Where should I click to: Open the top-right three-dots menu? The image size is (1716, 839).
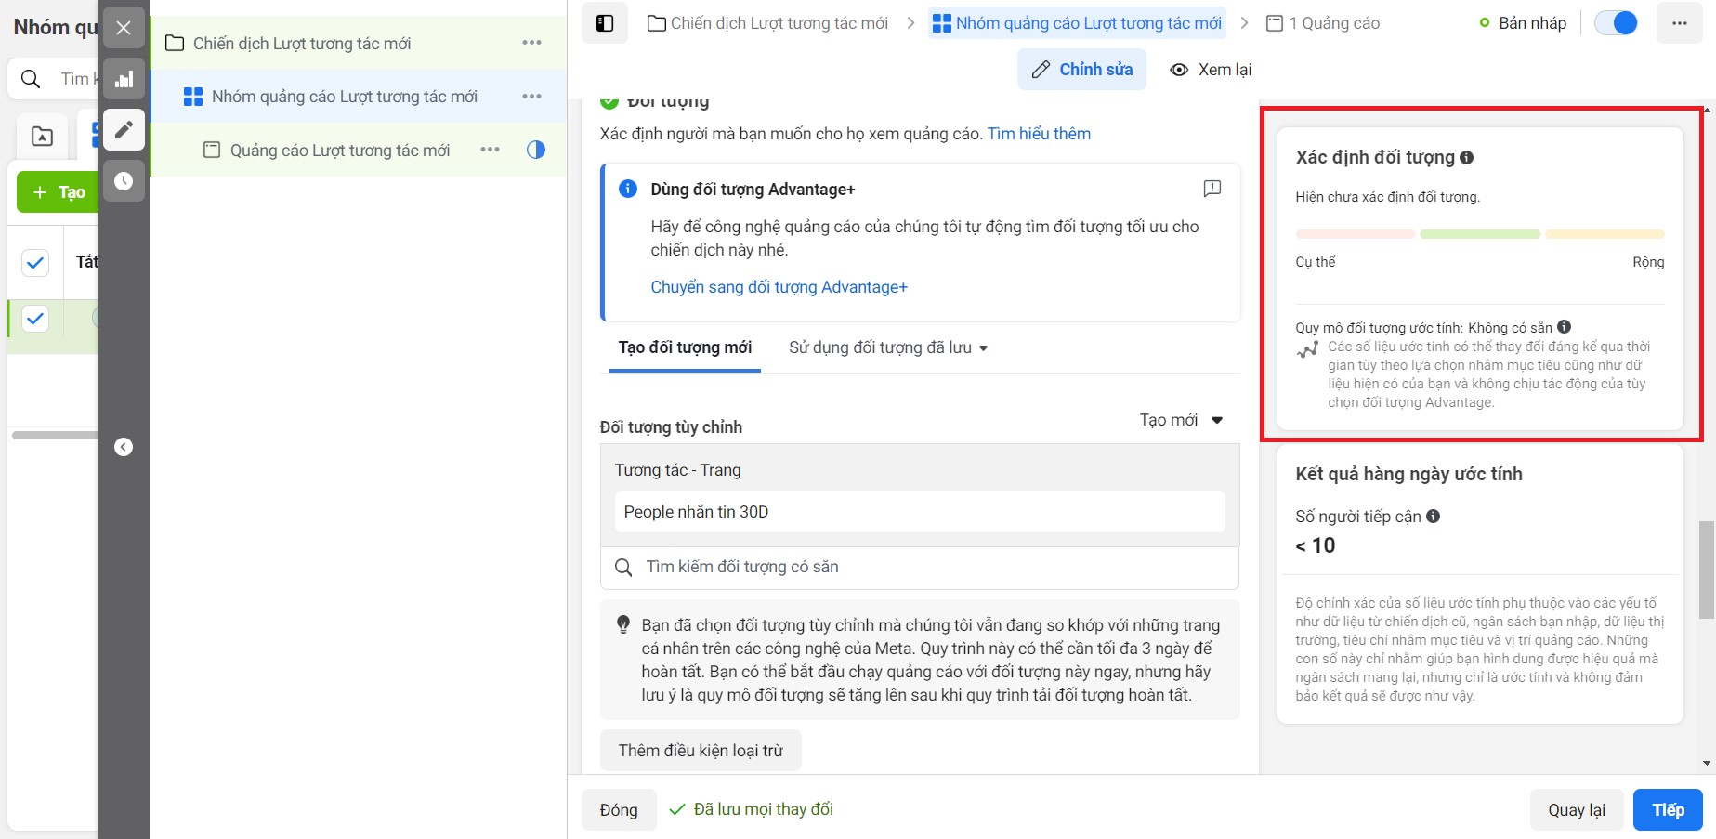1680,23
